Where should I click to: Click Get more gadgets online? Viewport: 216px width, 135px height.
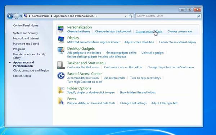[121, 53]
